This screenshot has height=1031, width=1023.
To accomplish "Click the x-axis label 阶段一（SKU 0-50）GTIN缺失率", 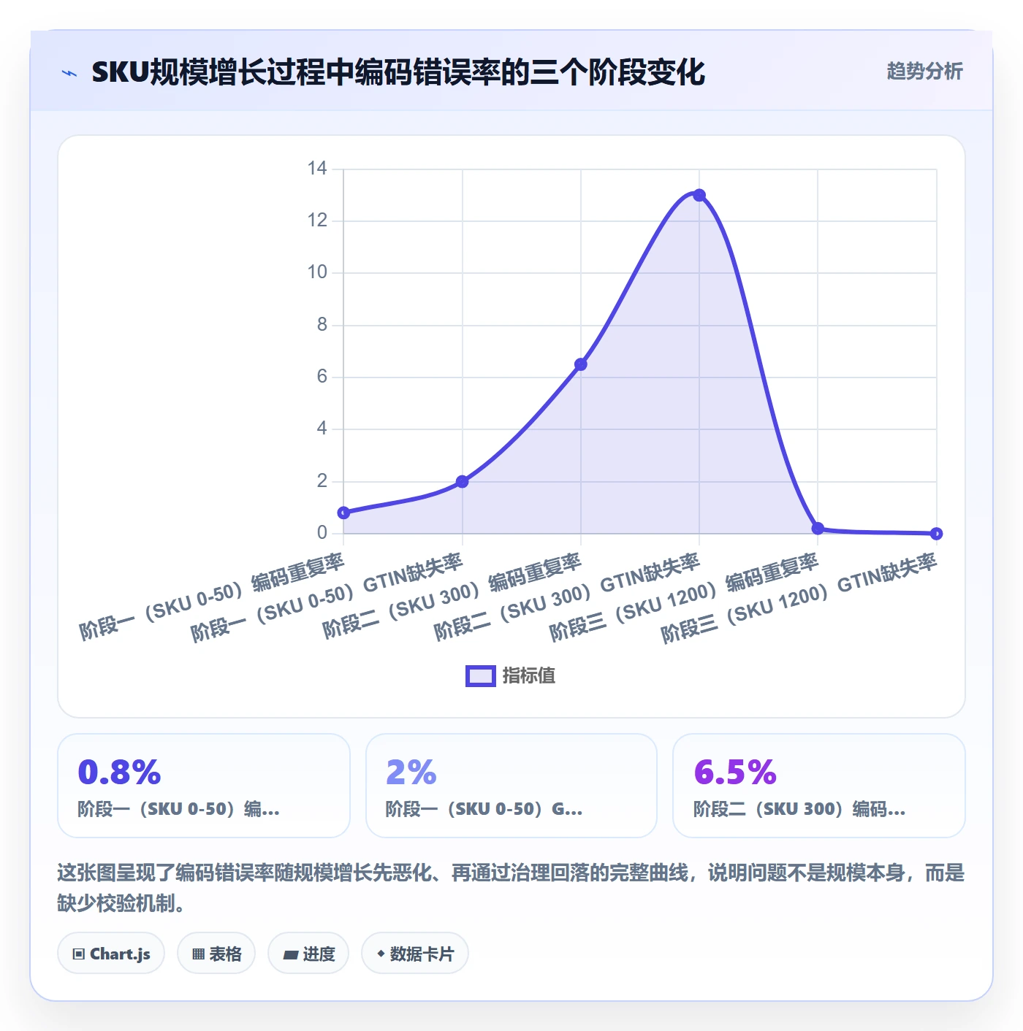I will (x=327, y=598).
